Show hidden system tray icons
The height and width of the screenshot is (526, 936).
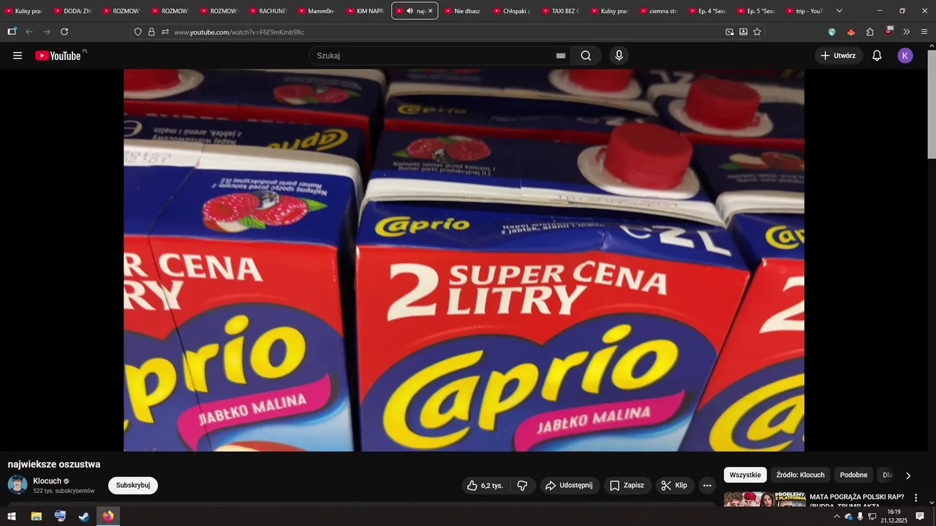[x=837, y=517]
